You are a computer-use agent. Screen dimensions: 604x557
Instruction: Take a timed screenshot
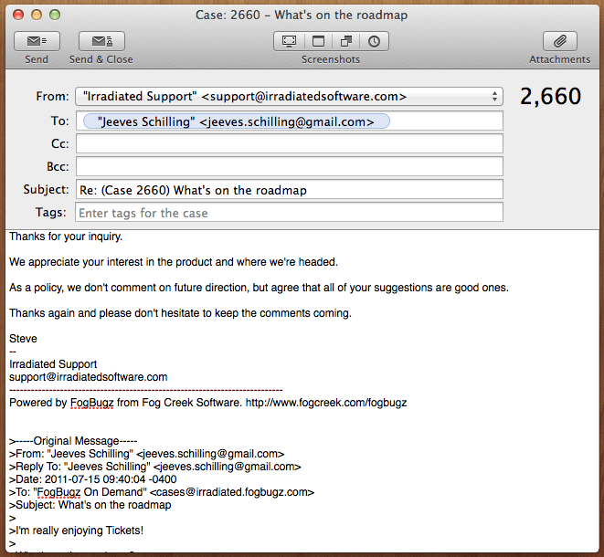(375, 41)
